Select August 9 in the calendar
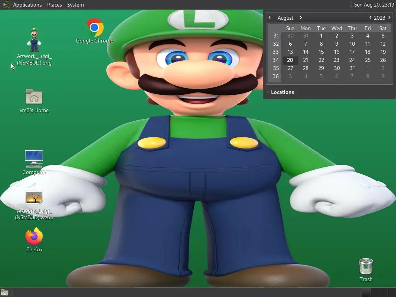Image resolution: width=396 pixels, height=297 pixels. (x=336, y=44)
